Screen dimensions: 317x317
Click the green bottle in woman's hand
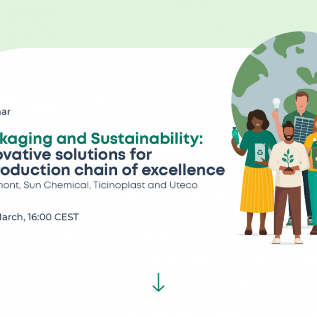236,136
